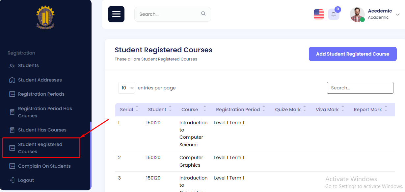Click the hamburger menu toggle button
This screenshot has width=405, height=192.
tap(116, 14)
